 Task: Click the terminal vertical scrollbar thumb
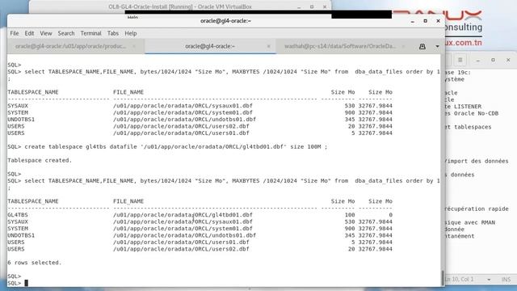[x=443, y=278]
